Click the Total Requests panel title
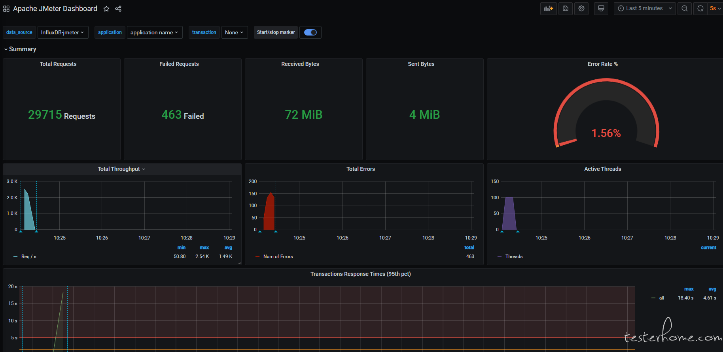Image resolution: width=723 pixels, height=352 pixels. coord(58,64)
